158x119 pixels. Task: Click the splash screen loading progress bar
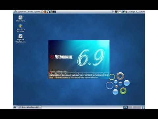coord(79,72)
